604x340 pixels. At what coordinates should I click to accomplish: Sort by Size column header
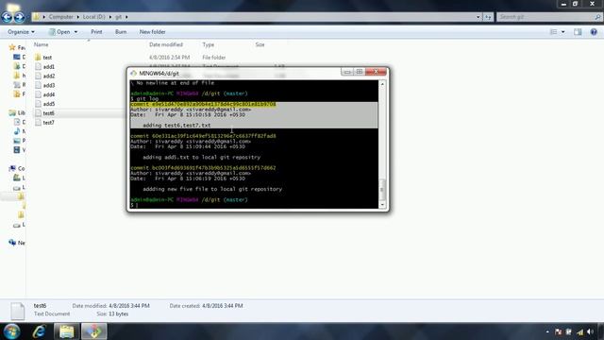260,44
